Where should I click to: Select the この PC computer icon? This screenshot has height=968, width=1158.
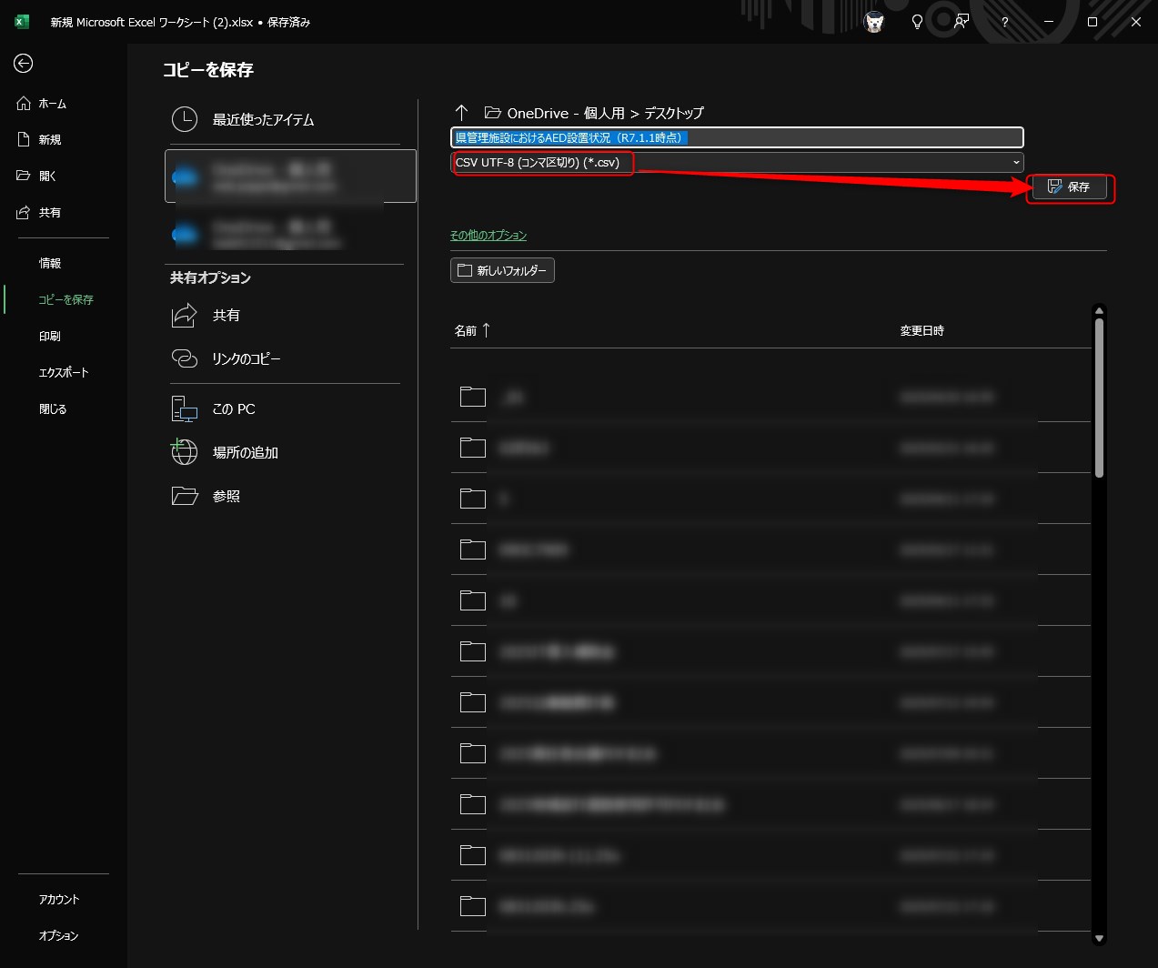point(185,409)
